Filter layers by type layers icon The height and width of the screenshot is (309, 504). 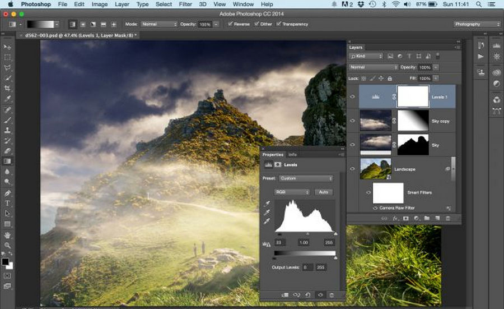click(409, 56)
